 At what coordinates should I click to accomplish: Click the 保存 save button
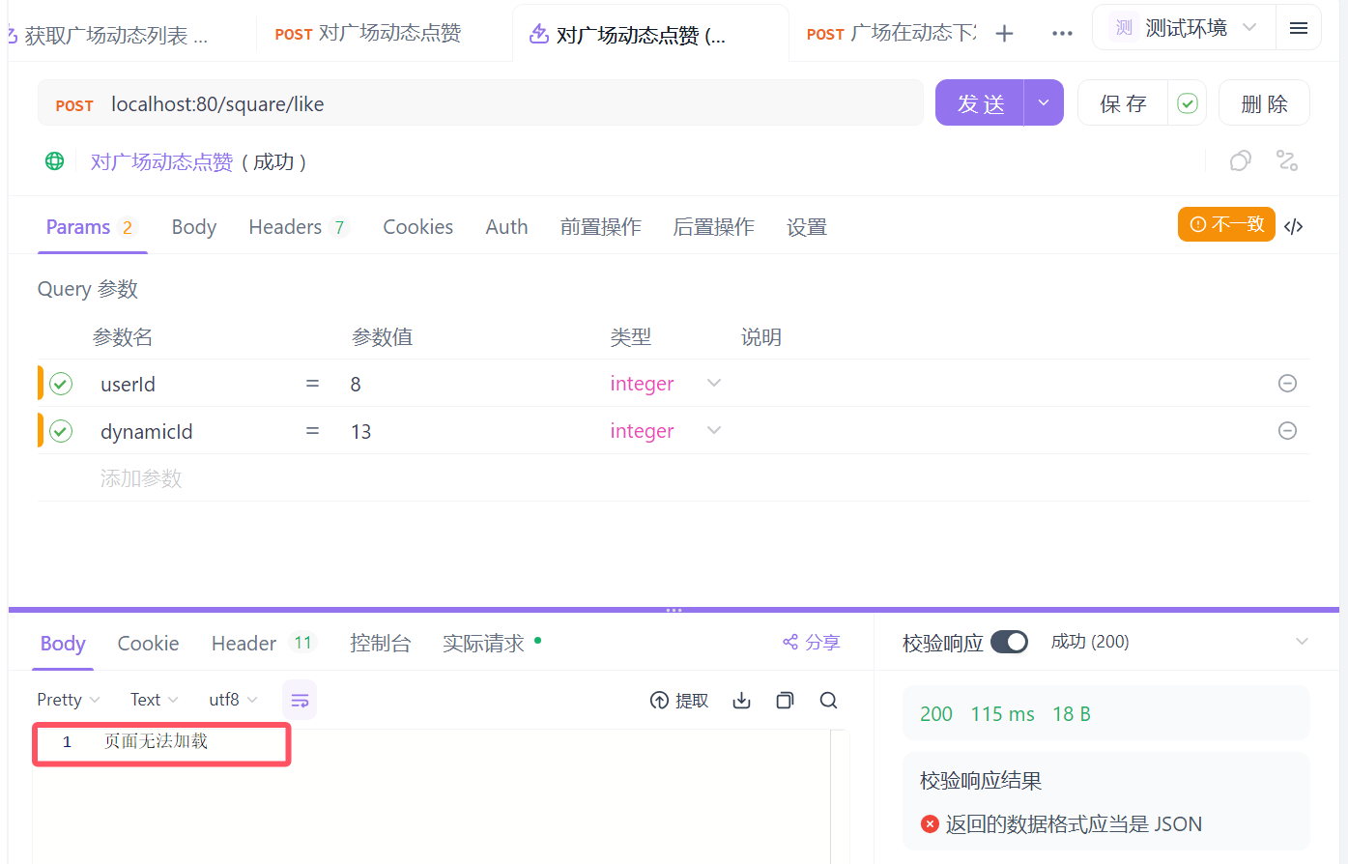(1122, 101)
